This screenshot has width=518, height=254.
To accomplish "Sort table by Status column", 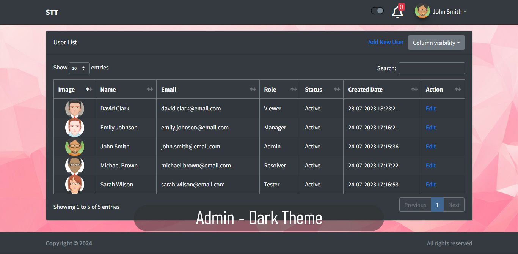I will [x=321, y=90].
